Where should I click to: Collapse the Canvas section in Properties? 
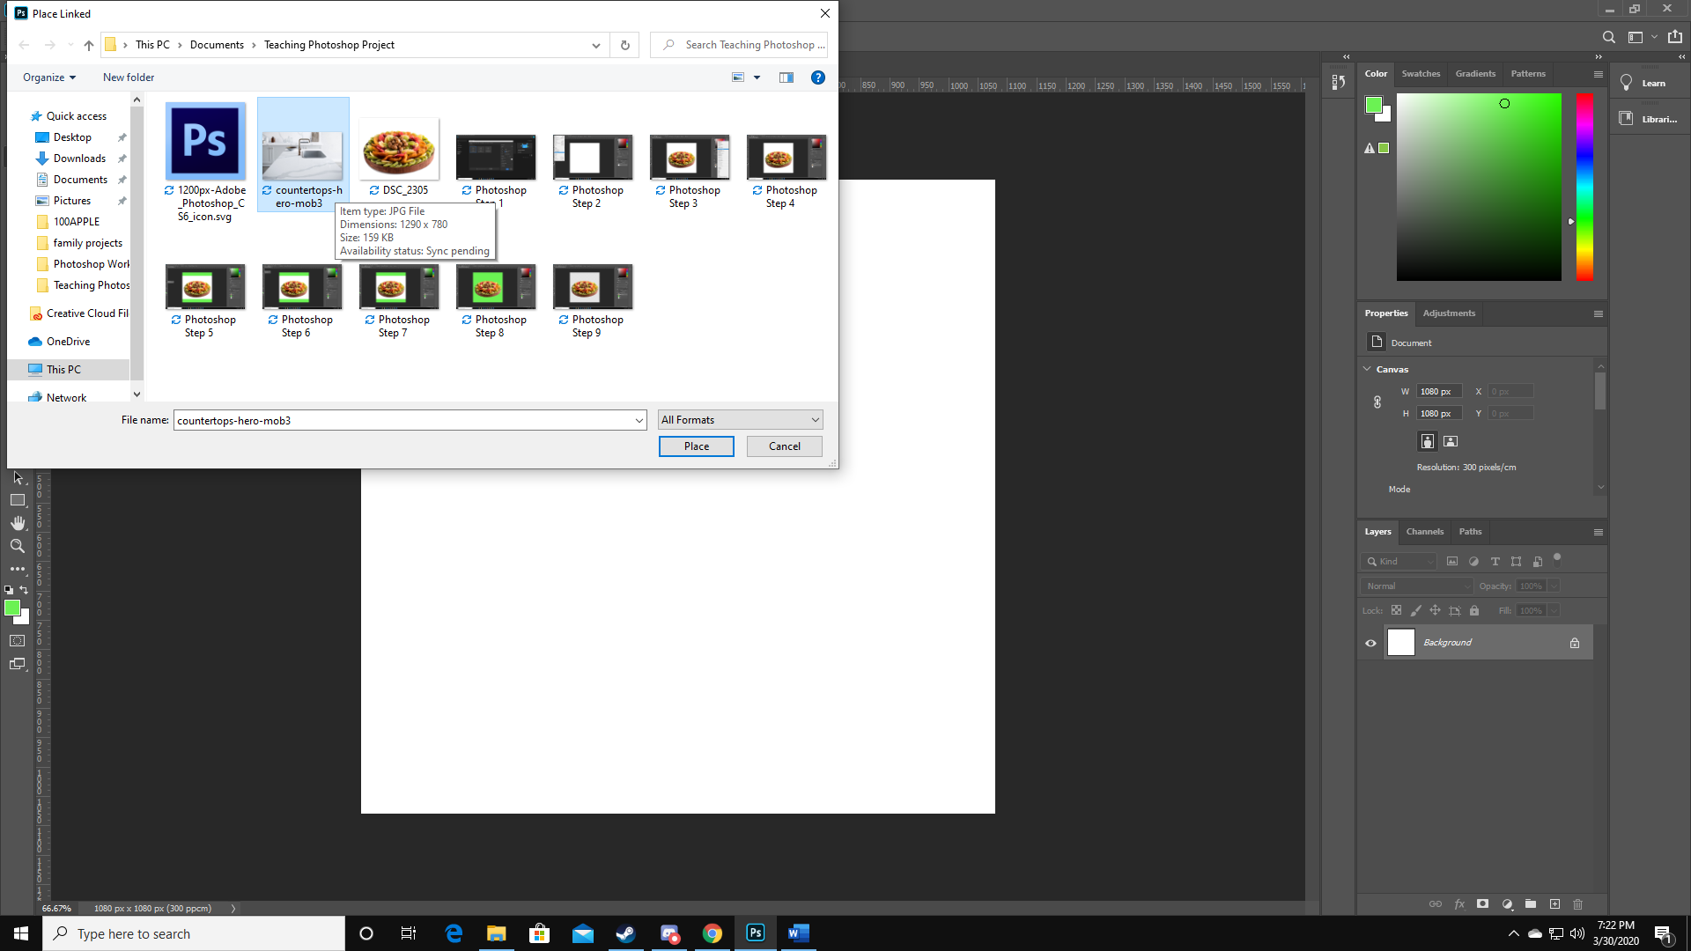(1368, 369)
